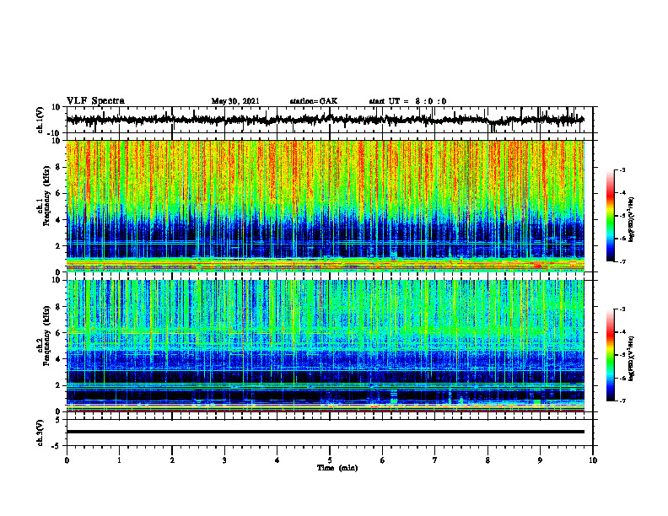
Task: Click time axis tick label "4"
Action: (277, 460)
